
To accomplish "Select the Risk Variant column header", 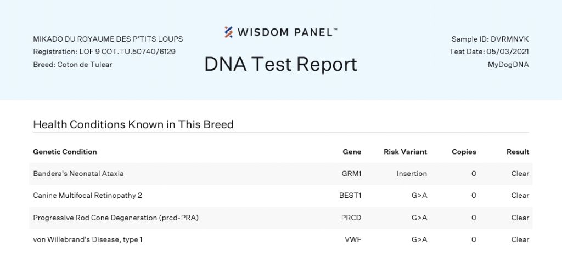I will point(405,152).
